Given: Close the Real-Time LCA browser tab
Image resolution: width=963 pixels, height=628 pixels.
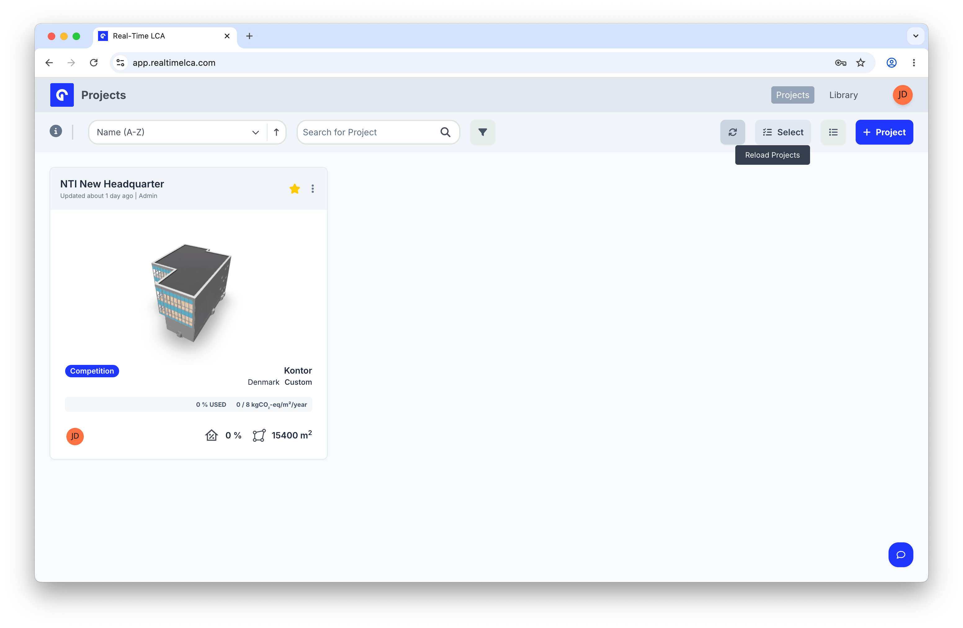Looking at the screenshot, I should 227,36.
